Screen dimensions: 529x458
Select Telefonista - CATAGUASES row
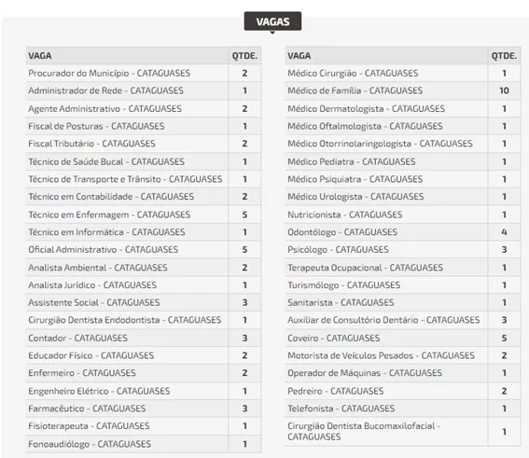pyautogui.click(x=403, y=409)
